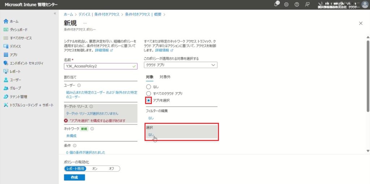This screenshot has height=184, width=370.
Task: Click ターゲット リソースが選択されていません link
Action: click(x=92, y=114)
